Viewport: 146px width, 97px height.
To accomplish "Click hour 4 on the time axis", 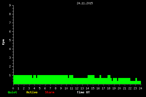I will pos(34,88).
